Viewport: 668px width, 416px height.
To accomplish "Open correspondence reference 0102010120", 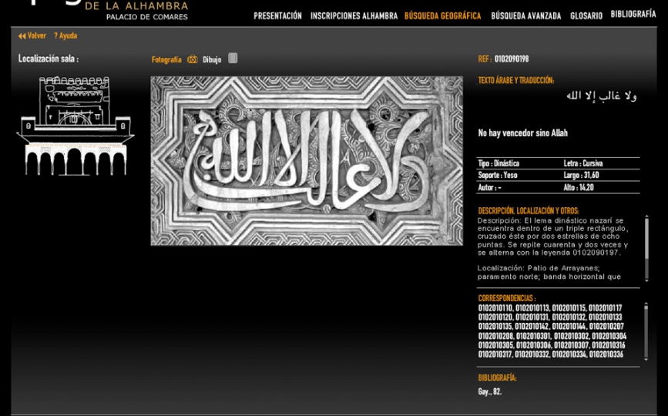I will click(x=495, y=317).
